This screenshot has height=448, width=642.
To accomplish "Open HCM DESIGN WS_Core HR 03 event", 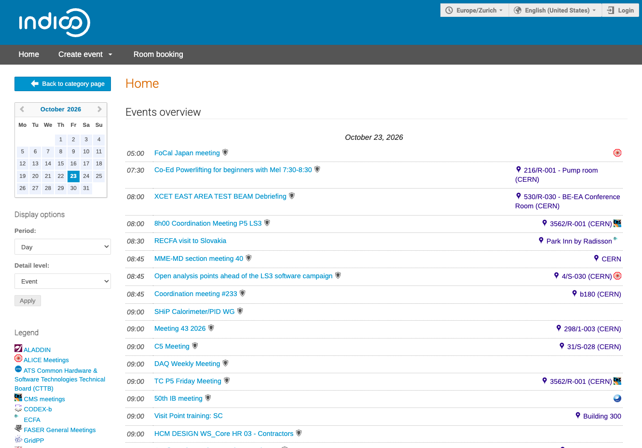I will [224, 434].
